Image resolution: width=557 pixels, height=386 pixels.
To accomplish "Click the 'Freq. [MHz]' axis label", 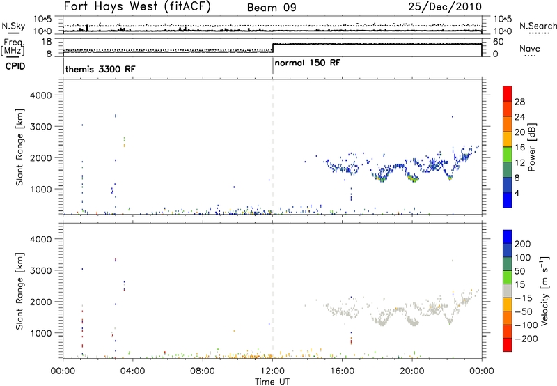I will 13,47.
